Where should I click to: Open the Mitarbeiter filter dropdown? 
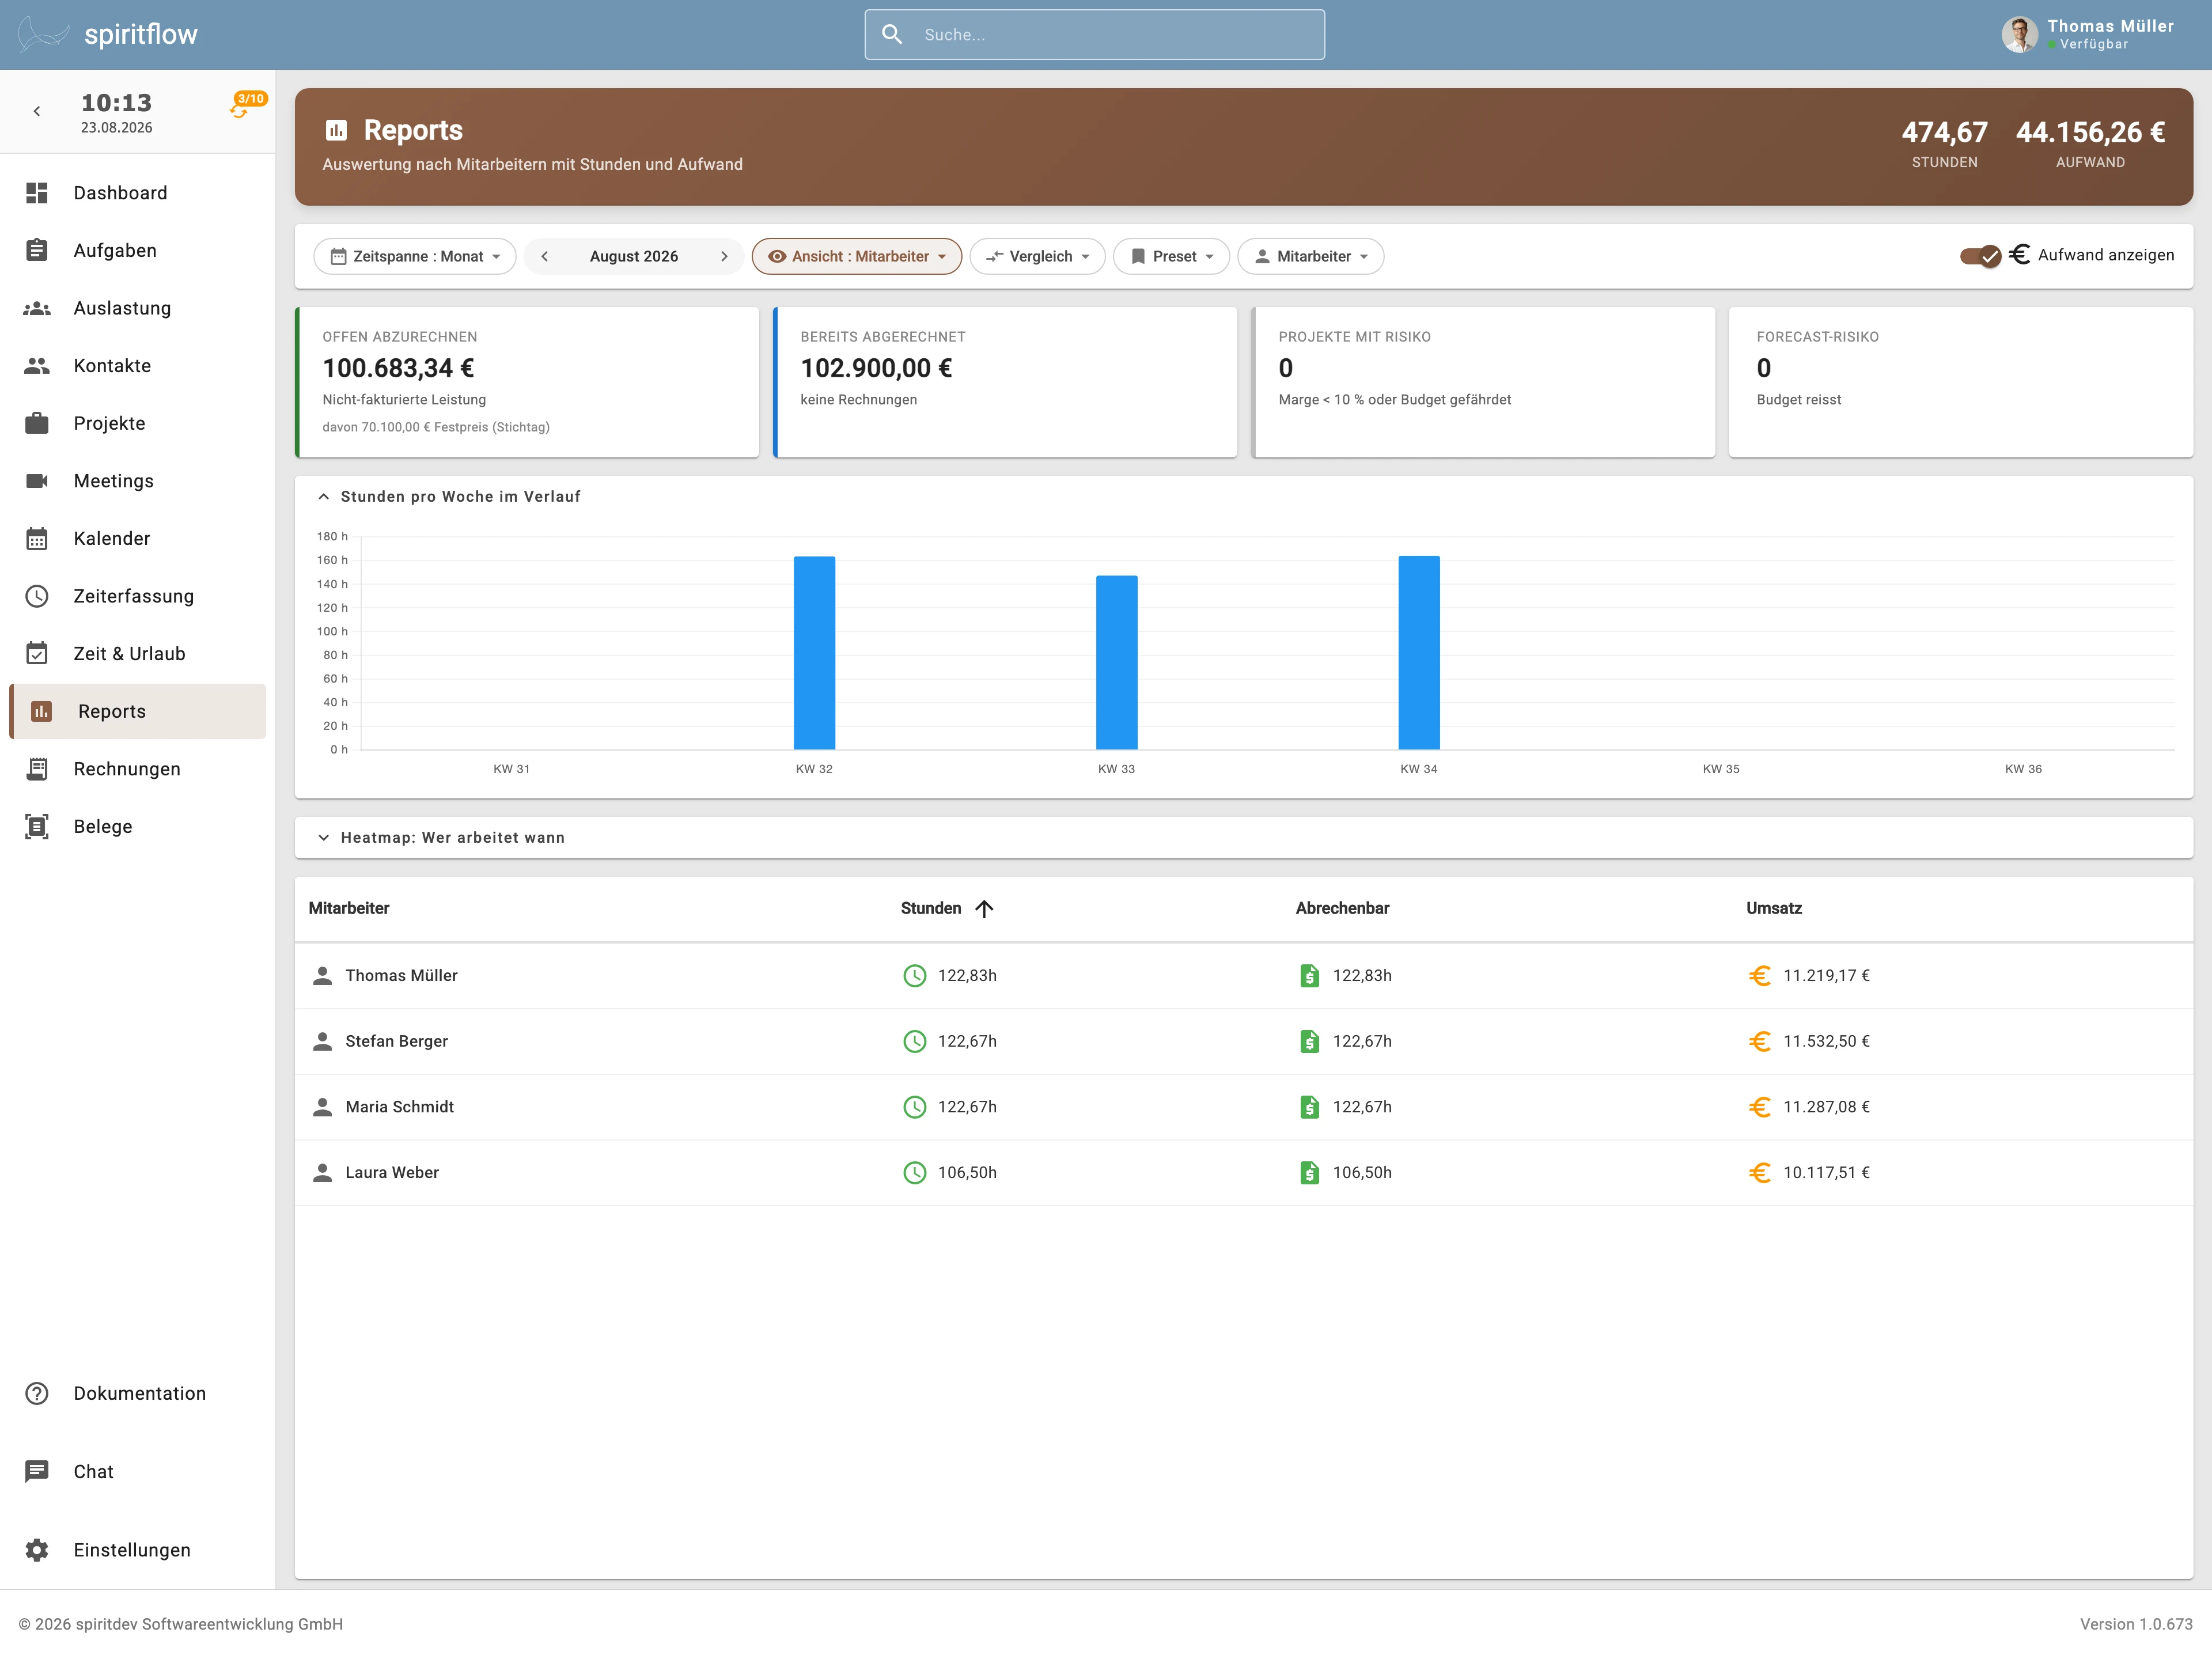tap(1311, 256)
